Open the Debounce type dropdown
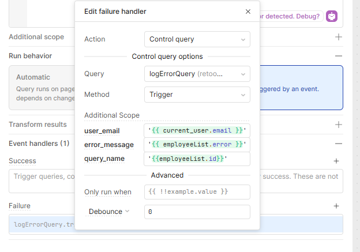 pos(109,212)
